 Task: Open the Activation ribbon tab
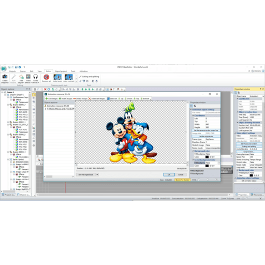[83, 71]
